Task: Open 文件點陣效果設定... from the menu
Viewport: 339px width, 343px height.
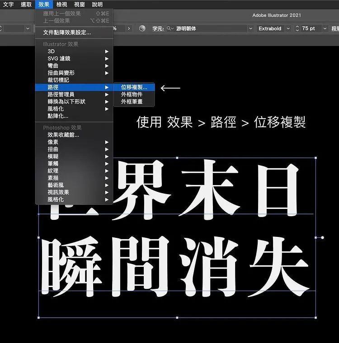Action: pyautogui.click(x=67, y=32)
